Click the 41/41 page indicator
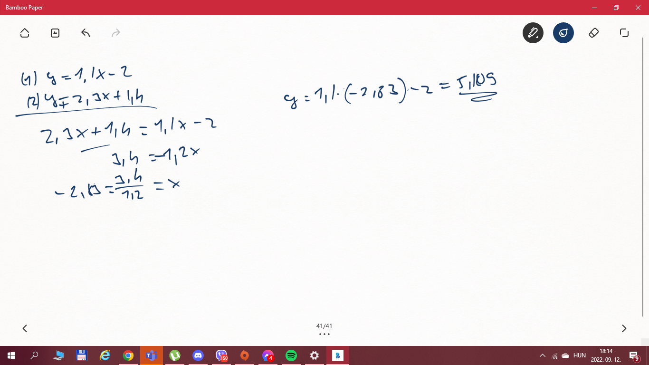The height and width of the screenshot is (365, 649). click(324, 326)
